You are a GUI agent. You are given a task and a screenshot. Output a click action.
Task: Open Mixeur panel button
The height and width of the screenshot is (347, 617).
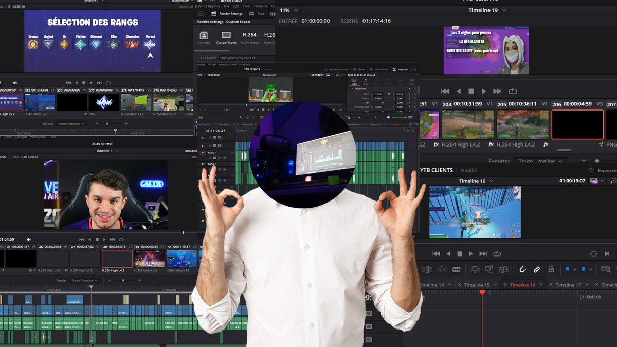(x=358, y=69)
